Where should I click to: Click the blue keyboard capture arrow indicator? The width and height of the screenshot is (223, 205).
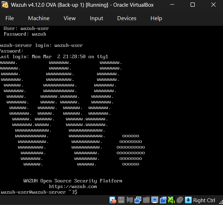click(188, 200)
